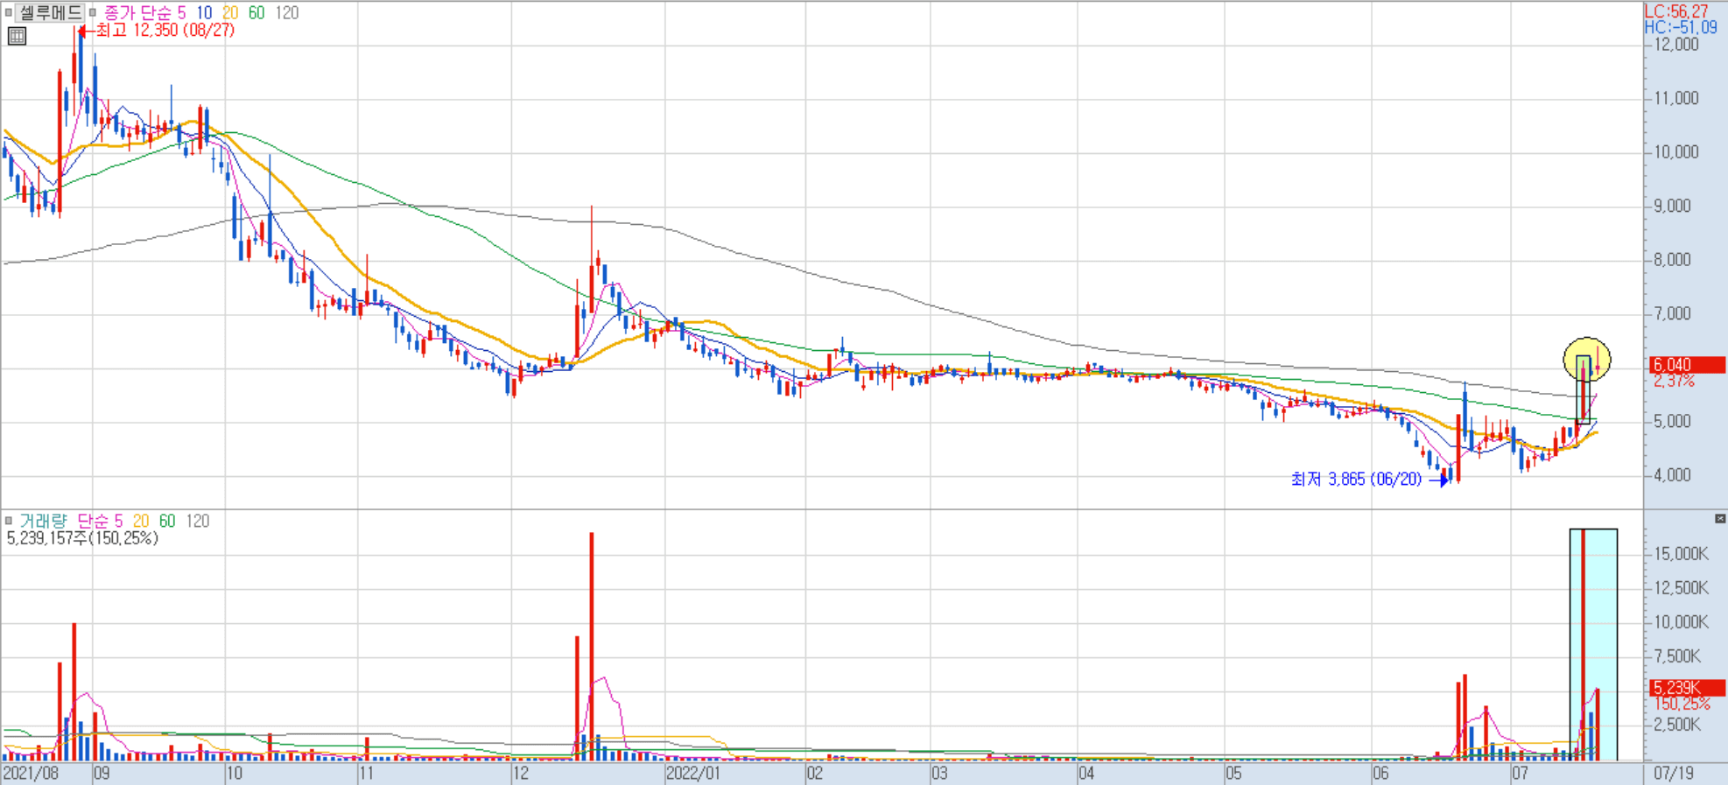Click the square marker before 종가 단순

pos(93,13)
